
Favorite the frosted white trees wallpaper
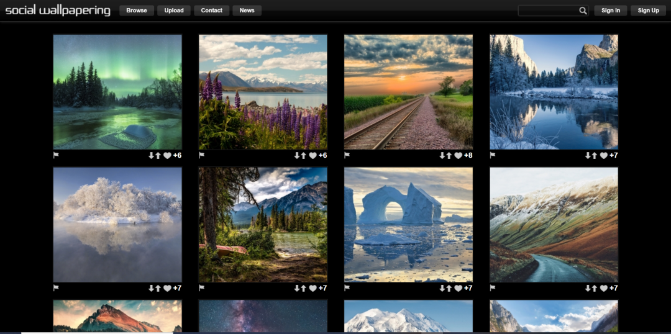(167, 288)
